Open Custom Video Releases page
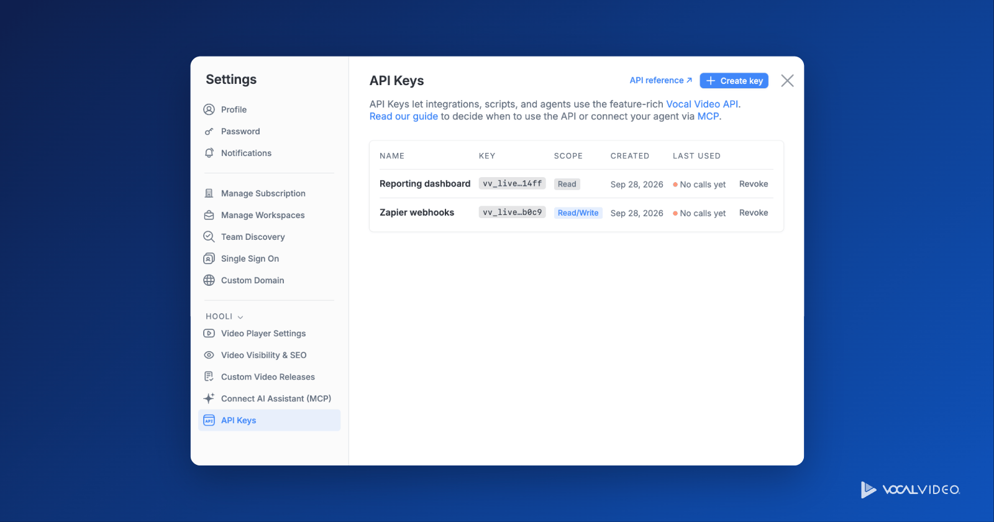994x522 pixels. point(269,377)
